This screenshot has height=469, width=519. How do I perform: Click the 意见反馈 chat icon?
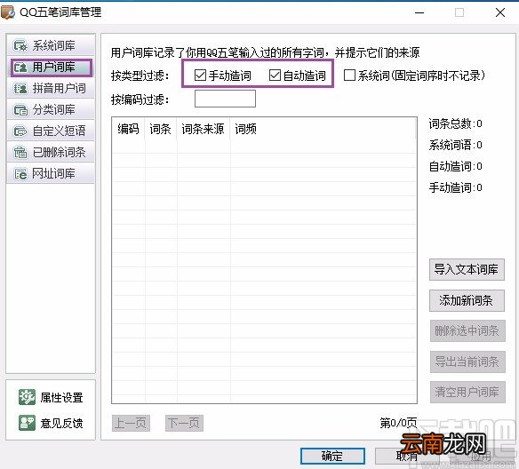coord(27,423)
